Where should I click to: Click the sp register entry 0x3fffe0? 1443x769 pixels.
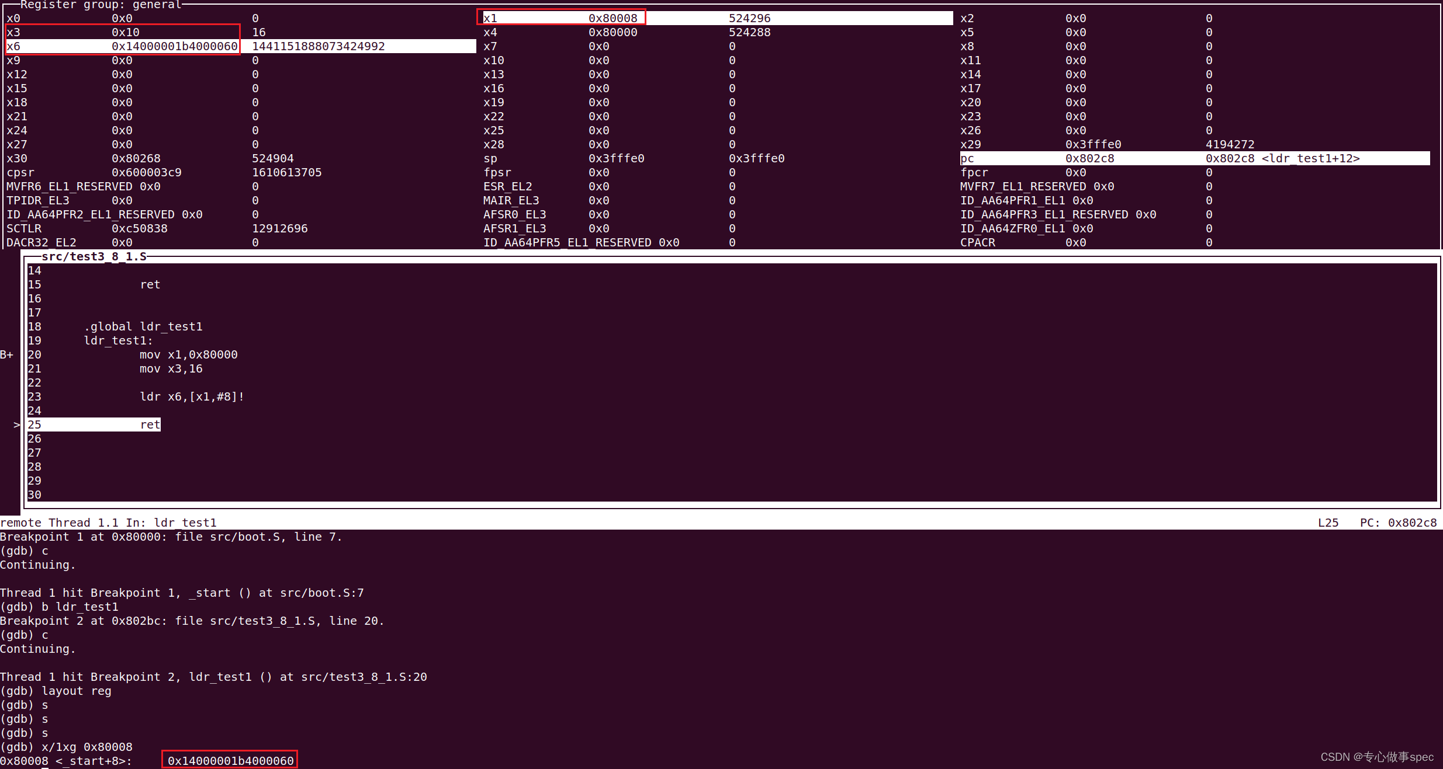click(617, 158)
